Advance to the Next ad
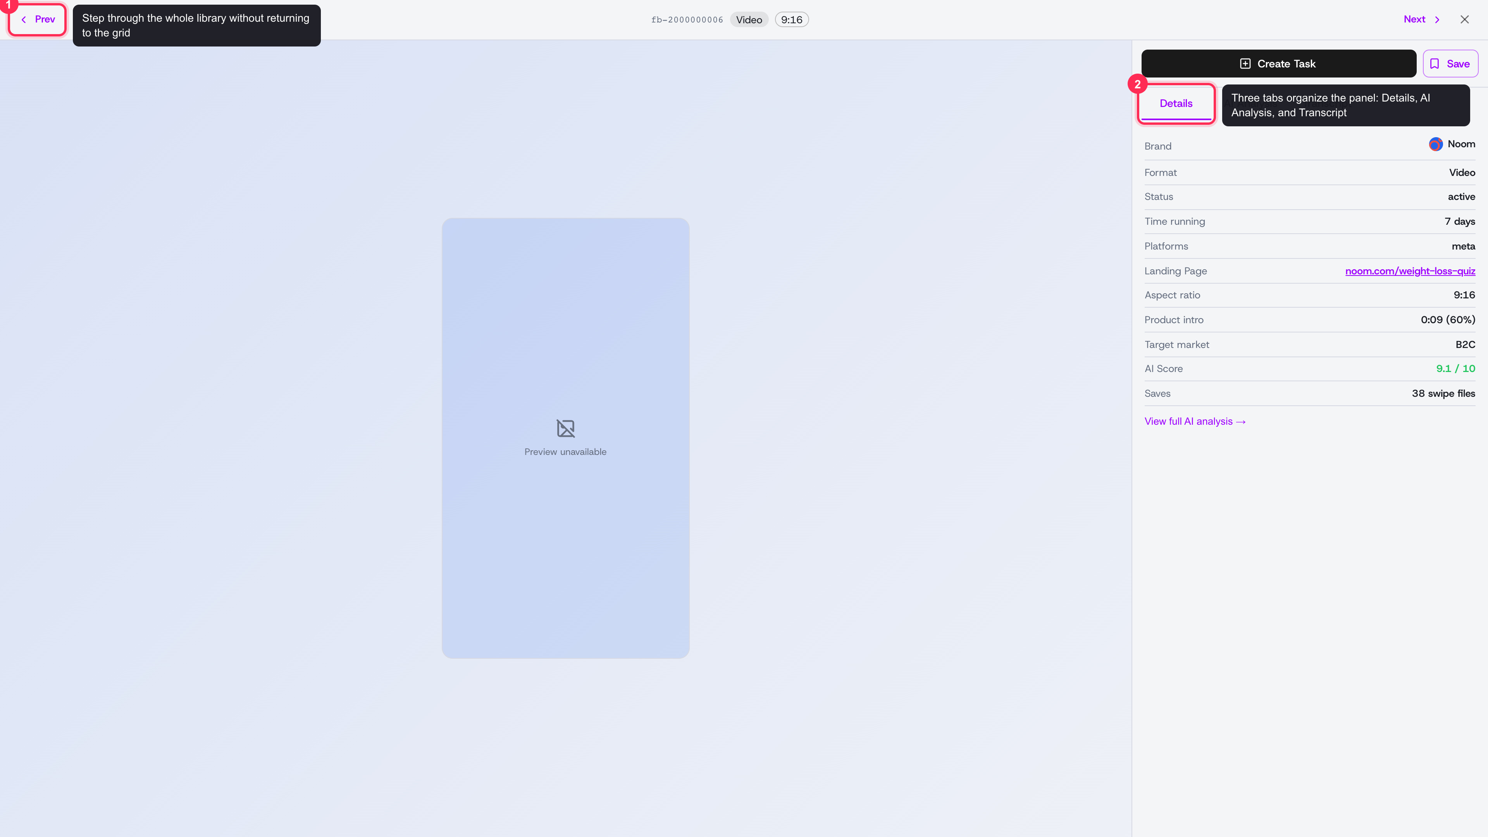The image size is (1488, 837). 1422,20
